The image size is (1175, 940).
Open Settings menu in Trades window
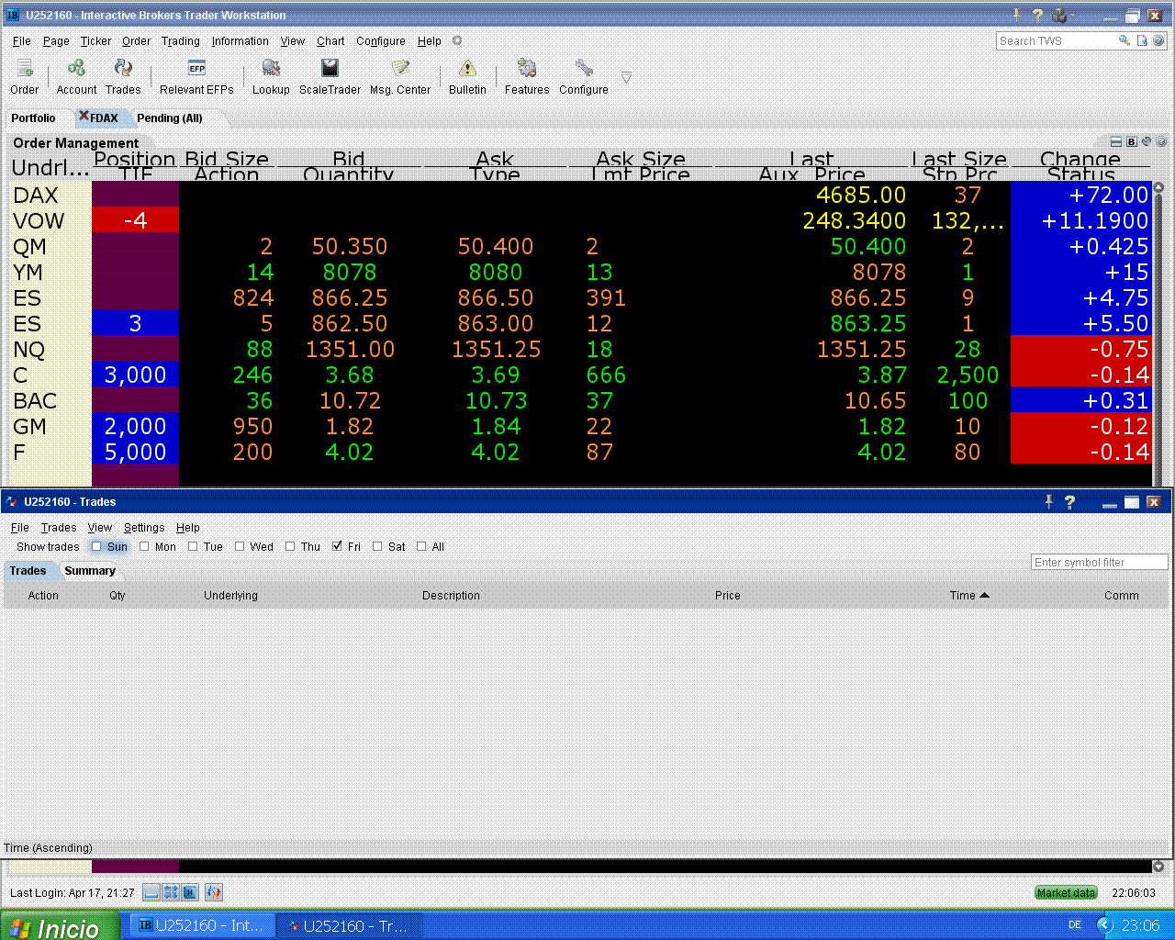point(144,527)
